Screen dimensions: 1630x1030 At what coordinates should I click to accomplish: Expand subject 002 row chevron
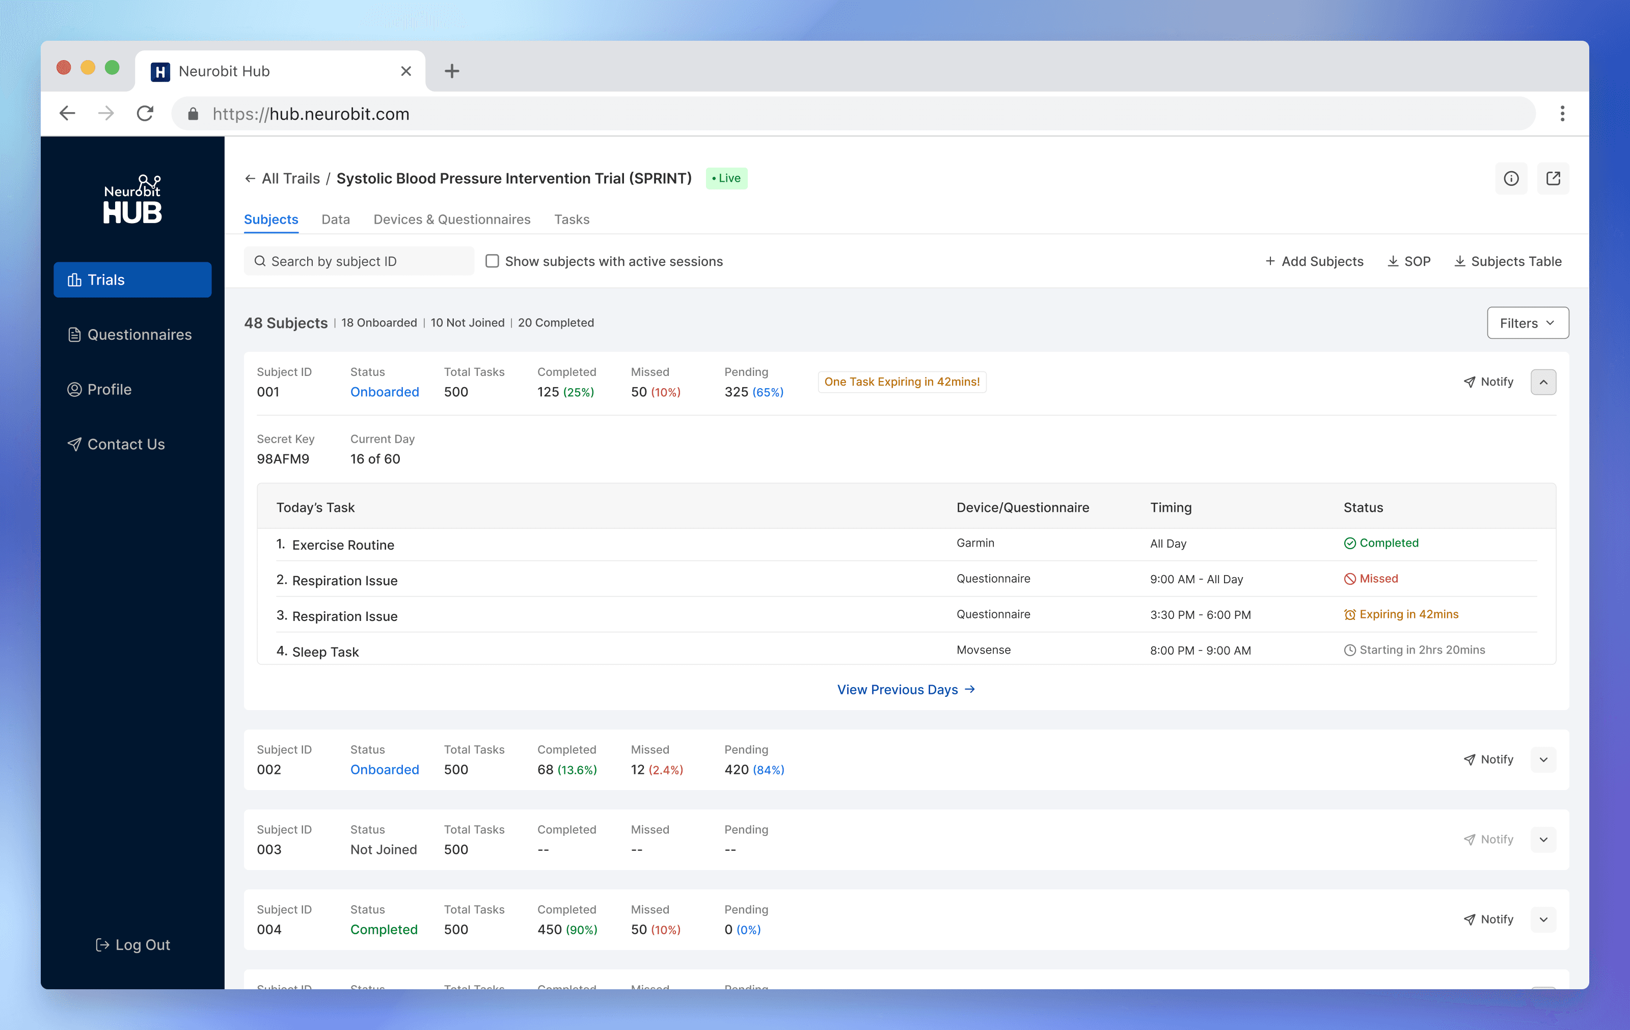pyautogui.click(x=1543, y=760)
